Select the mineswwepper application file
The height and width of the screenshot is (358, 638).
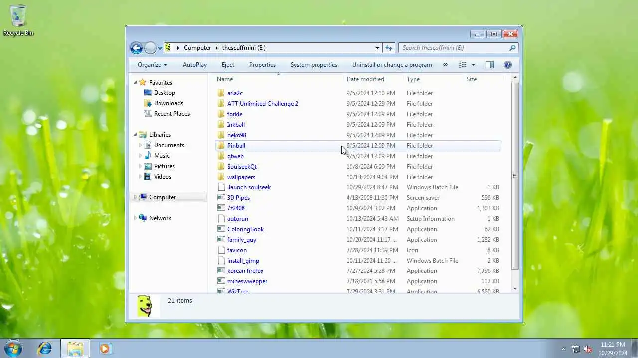pos(247,281)
